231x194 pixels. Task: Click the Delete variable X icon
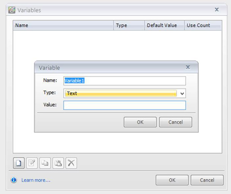point(71,163)
